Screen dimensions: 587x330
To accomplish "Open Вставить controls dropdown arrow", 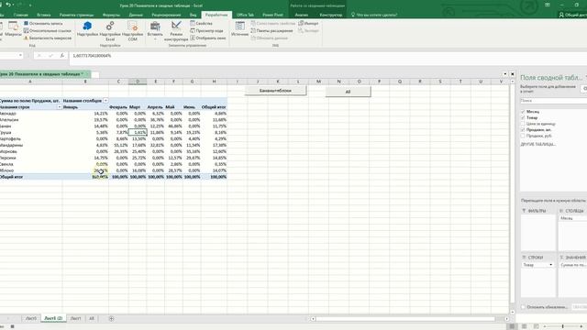I will coord(155,38).
